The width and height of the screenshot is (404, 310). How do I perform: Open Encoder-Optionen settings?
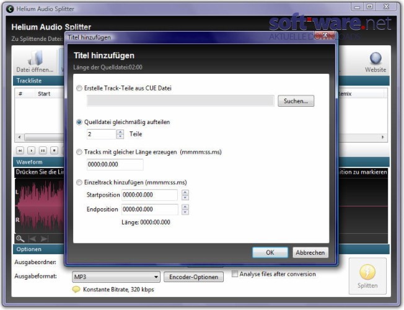click(193, 277)
